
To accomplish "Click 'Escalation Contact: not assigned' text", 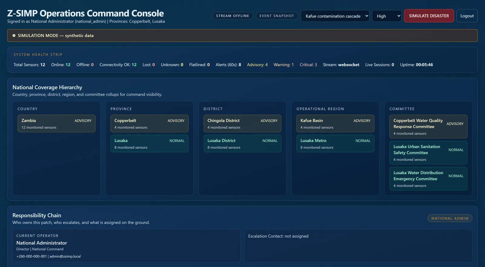I will click(278, 236).
